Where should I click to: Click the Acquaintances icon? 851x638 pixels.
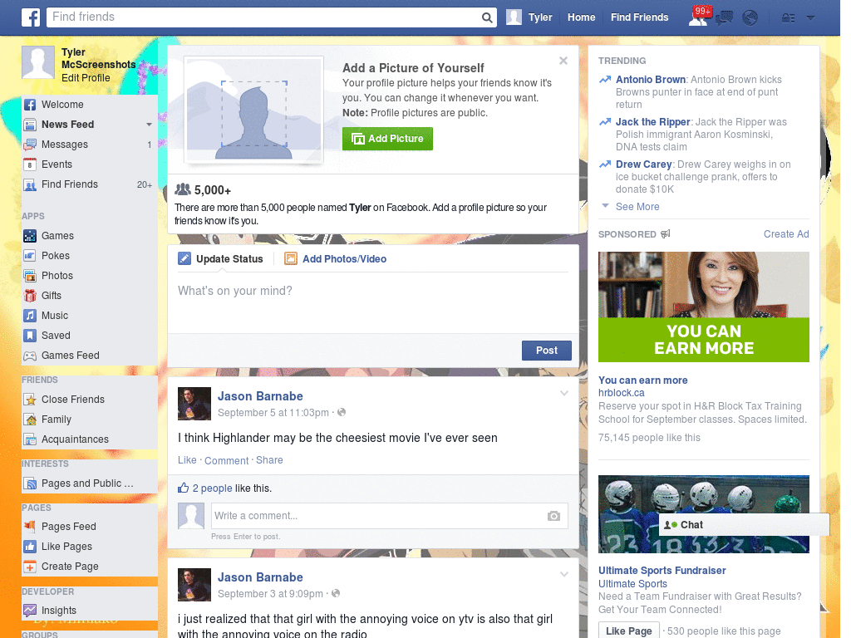click(30, 439)
